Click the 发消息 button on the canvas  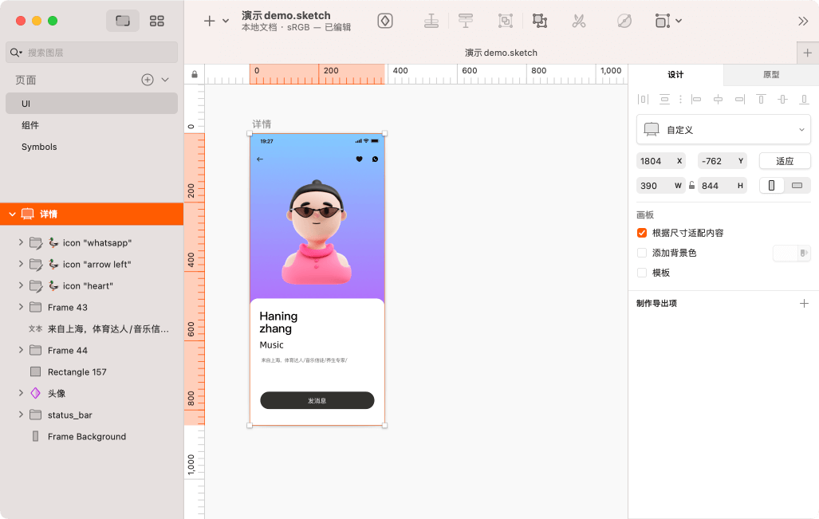coord(317,400)
